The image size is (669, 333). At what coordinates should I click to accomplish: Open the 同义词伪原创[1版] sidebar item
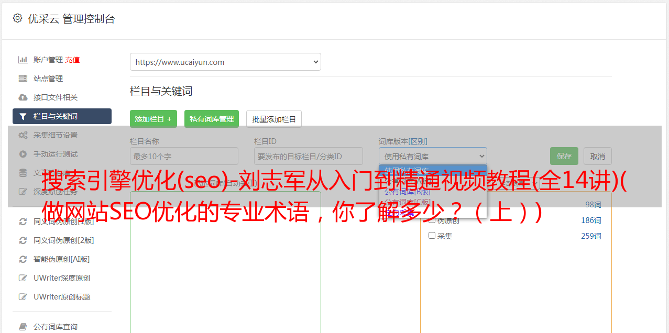[62, 221]
